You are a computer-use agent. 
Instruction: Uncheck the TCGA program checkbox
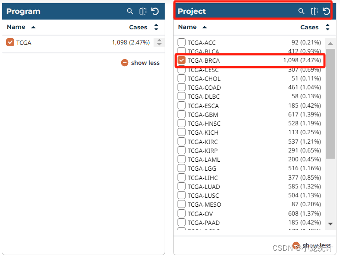coord(10,42)
